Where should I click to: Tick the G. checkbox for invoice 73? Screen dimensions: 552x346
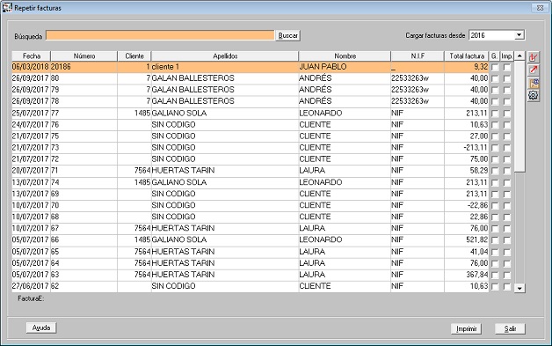pos(495,148)
